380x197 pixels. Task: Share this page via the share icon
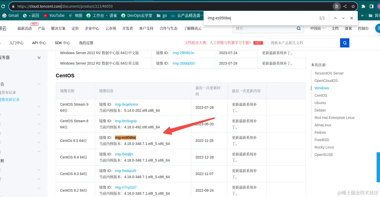pos(345,6)
